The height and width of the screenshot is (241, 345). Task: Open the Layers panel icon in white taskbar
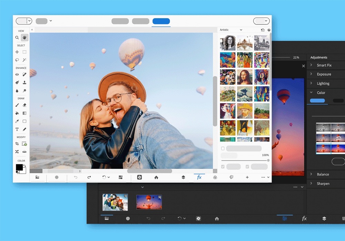[183, 177]
